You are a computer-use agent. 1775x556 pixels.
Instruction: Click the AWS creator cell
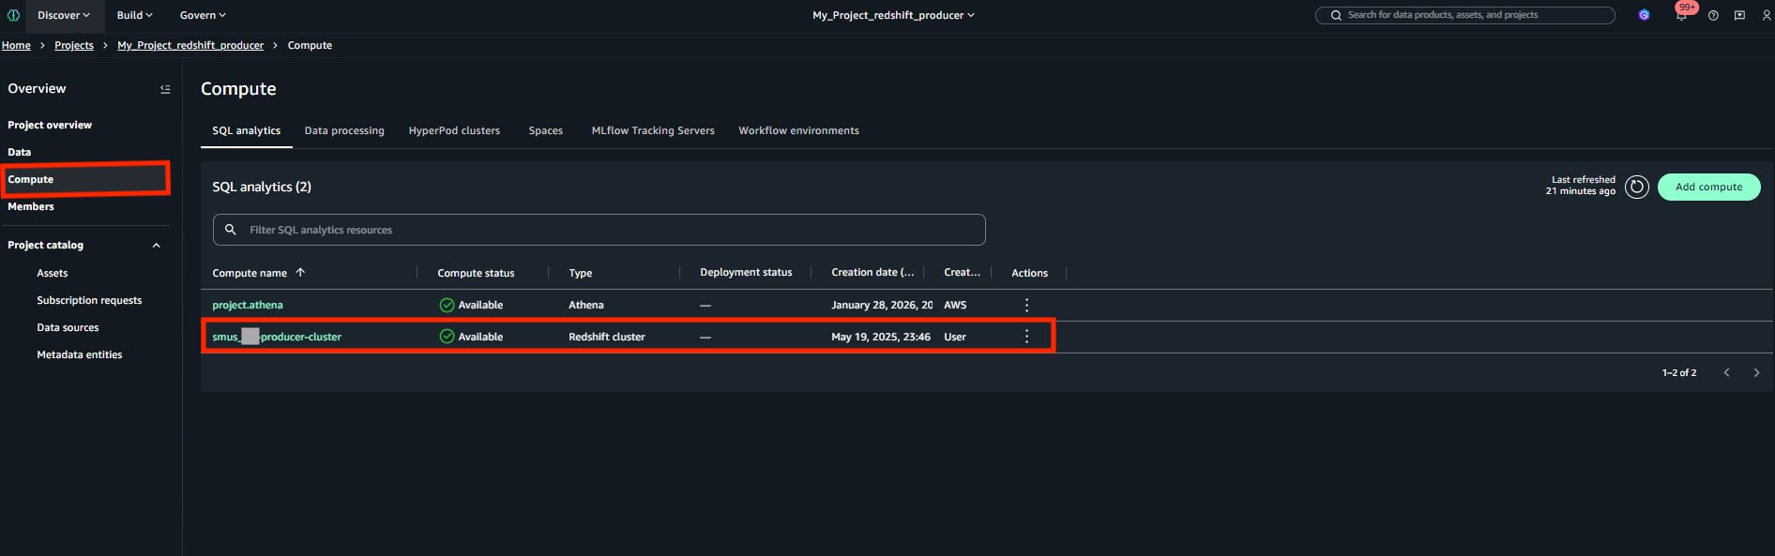(955, 305)
